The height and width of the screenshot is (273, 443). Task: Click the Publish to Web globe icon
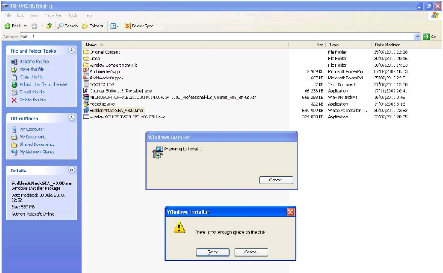14,85
